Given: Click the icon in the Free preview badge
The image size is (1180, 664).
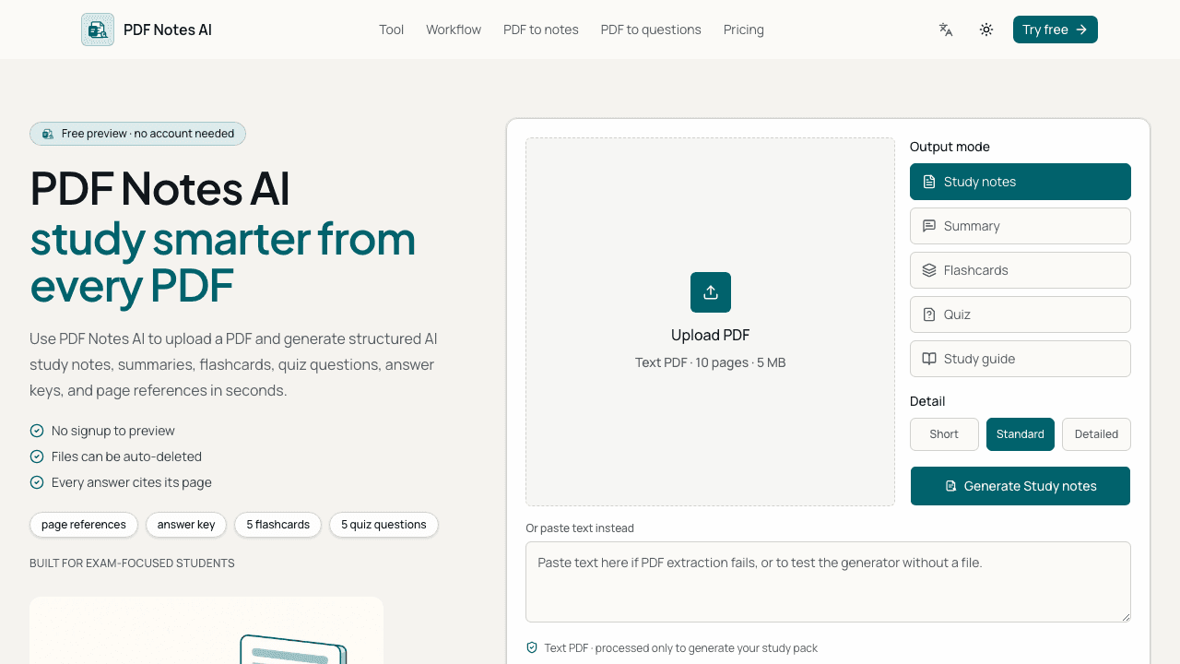Looking at the screenshot, I should tap(48, 134).
